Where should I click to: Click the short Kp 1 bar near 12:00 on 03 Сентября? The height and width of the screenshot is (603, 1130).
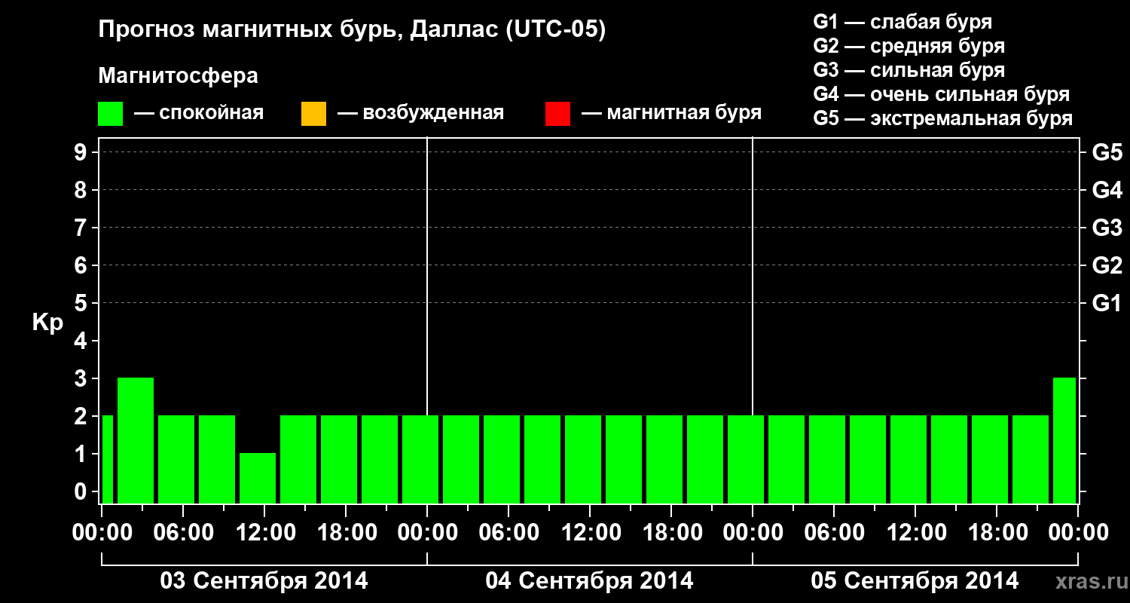click(258, 478)
